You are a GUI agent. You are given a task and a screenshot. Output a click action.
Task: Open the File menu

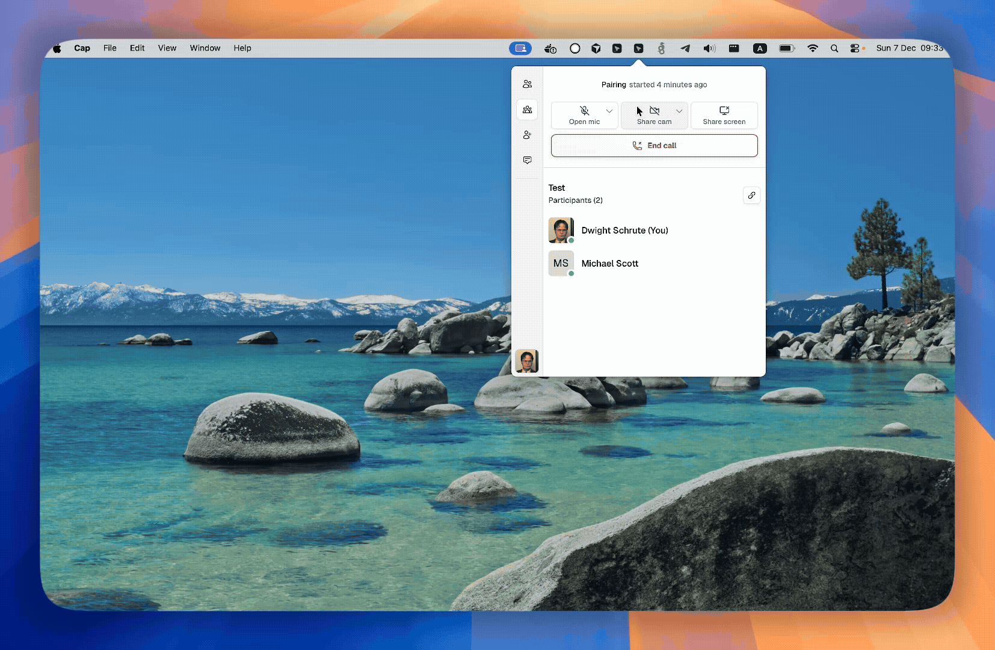[109, 48]
